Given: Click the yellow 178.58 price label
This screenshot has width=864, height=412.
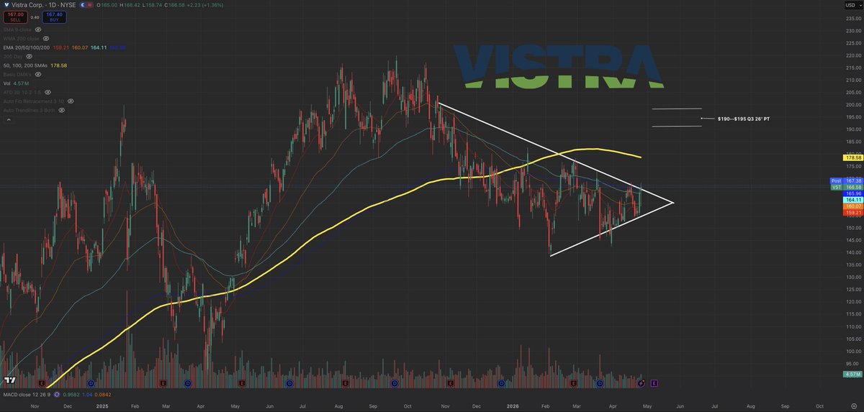Looking at the screenshot, I should (x=853, y=157).
